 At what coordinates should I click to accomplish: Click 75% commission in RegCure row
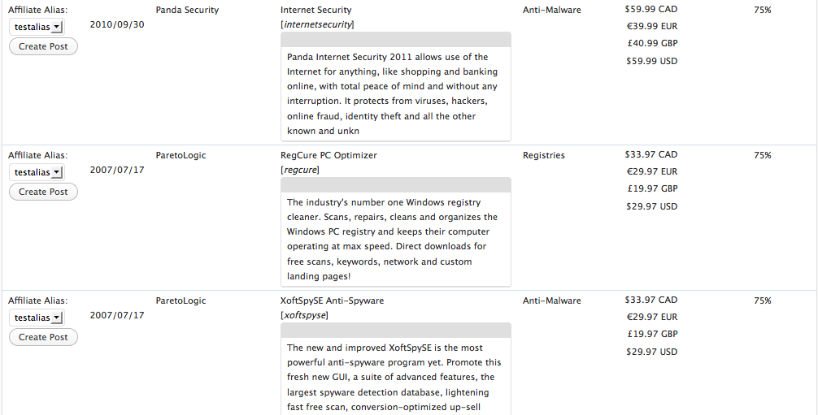pyautogui.click(x=762, y=155)
